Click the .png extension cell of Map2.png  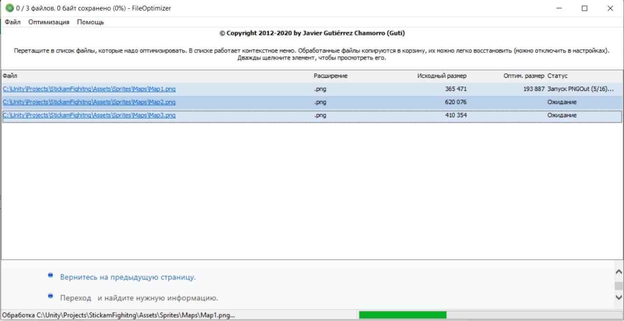[320, 102]
